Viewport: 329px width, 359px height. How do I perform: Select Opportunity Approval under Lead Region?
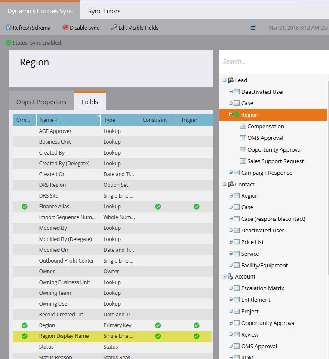coord(274,149)
